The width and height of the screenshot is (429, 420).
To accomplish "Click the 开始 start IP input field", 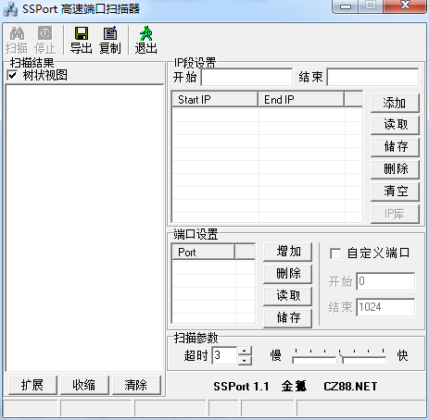I will (246, 77).
